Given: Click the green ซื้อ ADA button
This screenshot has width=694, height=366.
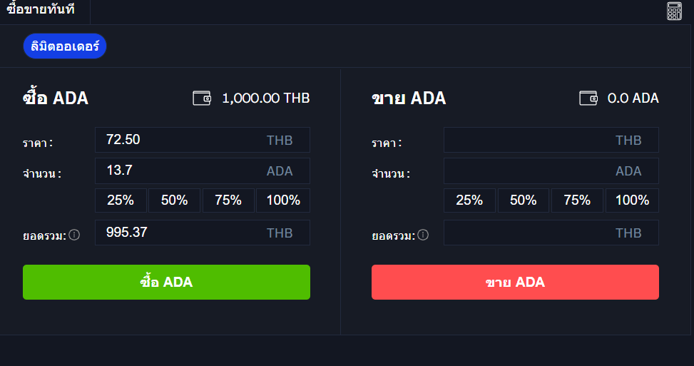Looking at the screenshot, I should pos(166,282).
